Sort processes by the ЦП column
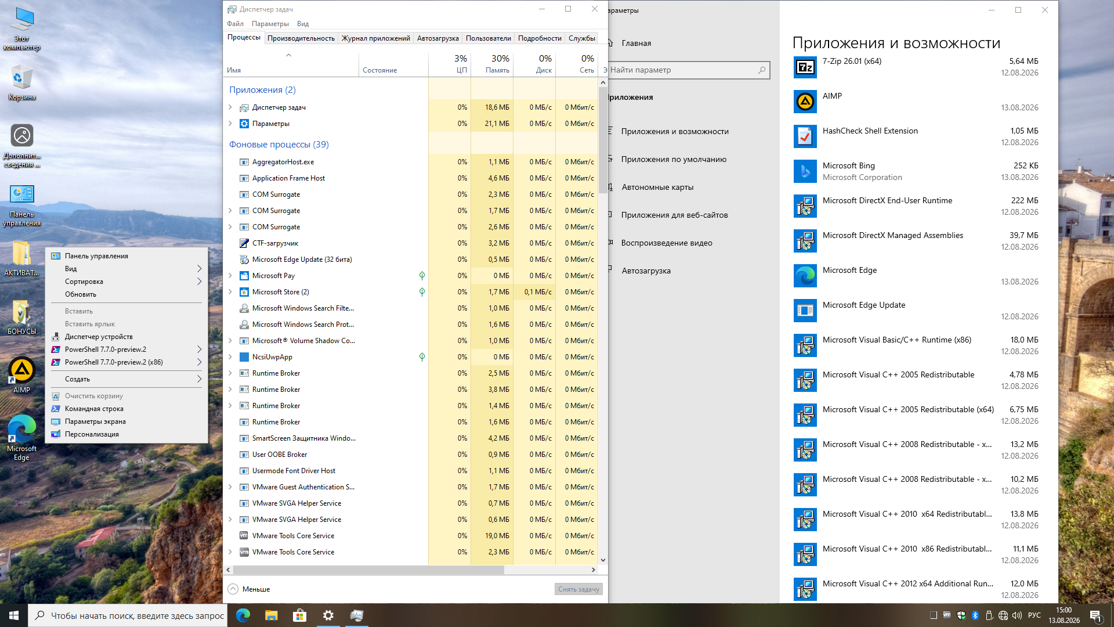 pos(450,64)
